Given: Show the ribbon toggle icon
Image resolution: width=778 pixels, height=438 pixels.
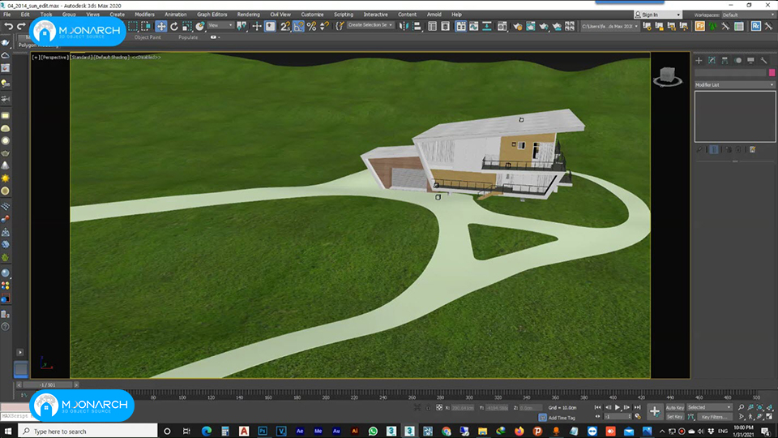Looking at the screenshot, I should [461, 26].
